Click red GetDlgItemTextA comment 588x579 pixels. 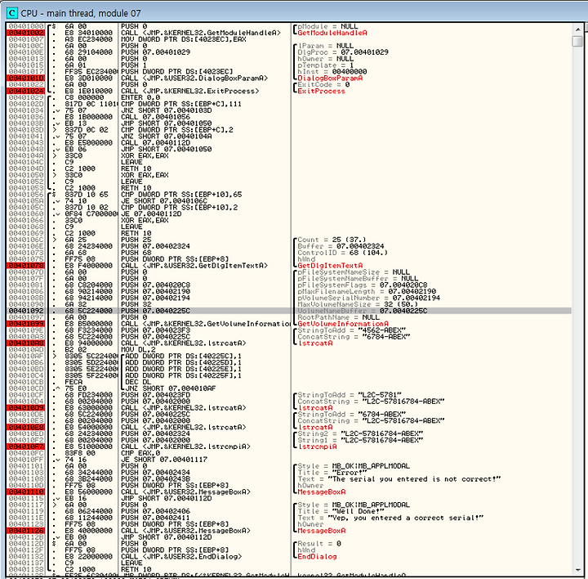tap(330, 266)
